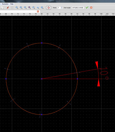Click the bottom quadrant point of circle
The width and height of the screenshot is (115, 132).
(x=42, y=115)
